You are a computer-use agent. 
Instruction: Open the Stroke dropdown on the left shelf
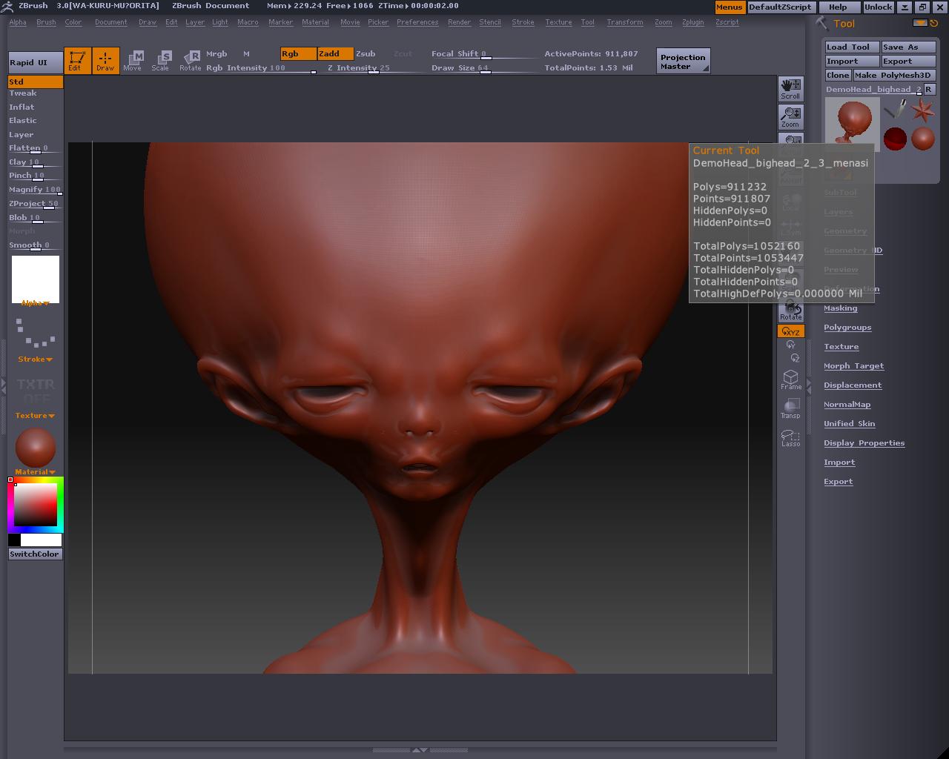pyautogui.click(x=36, y=359)
